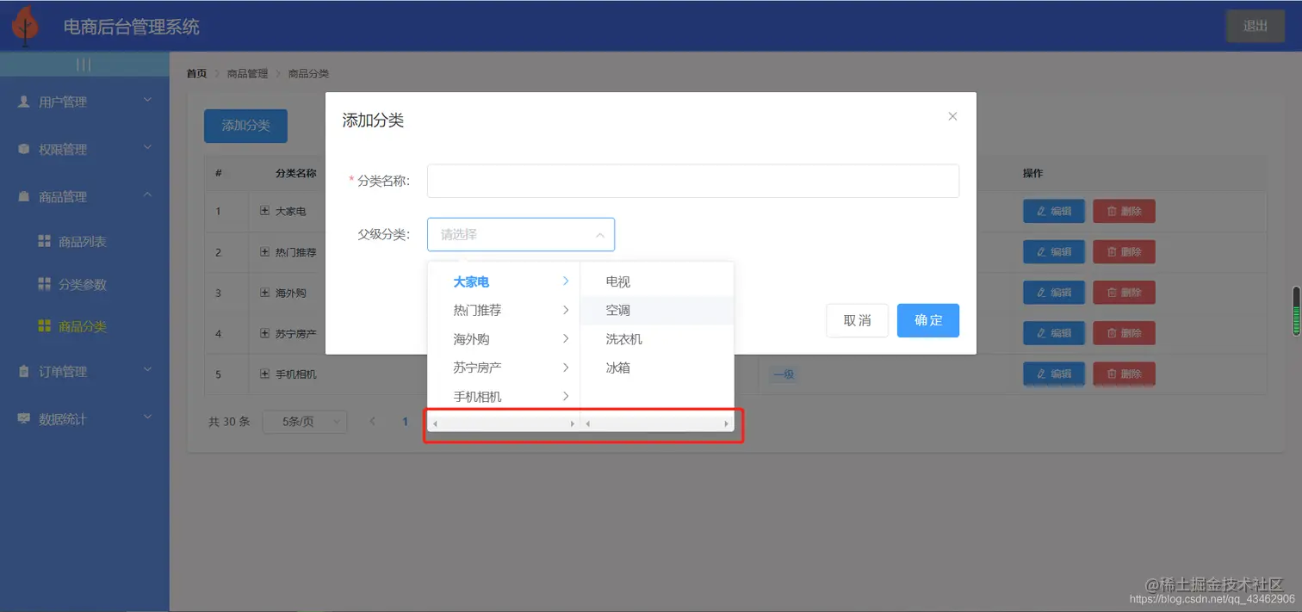Screen dimensions: 1302x612
Task: Expand 苏宁房产 table row
Action: (x=265, y=333)
